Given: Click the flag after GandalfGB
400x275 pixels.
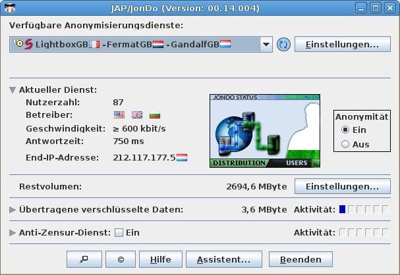Looking at the screenshot, I should pos(225,44).
